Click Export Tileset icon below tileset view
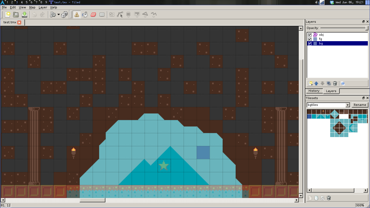Screen dimensions: 370x208 316,198
